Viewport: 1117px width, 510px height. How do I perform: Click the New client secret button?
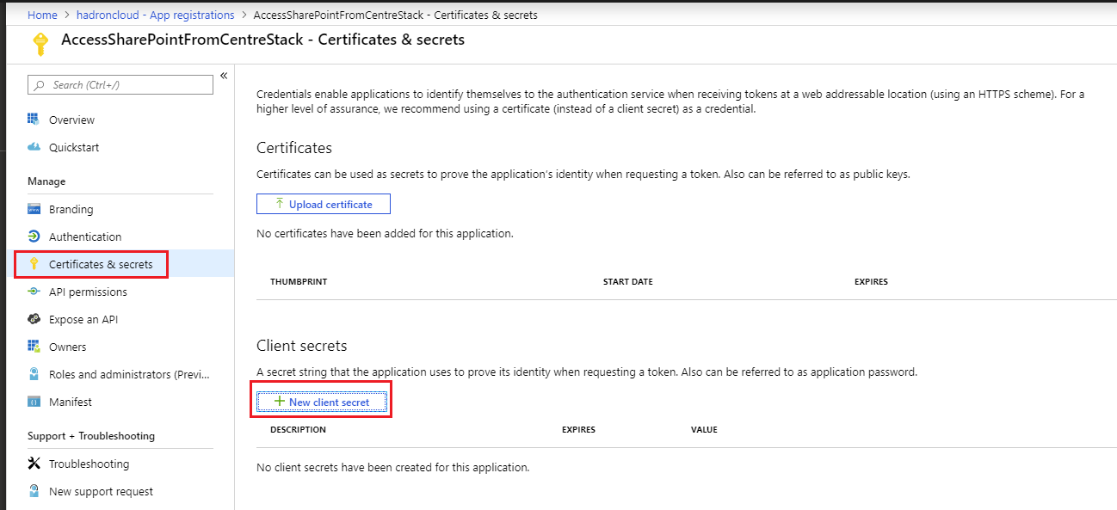click(321, 402)
